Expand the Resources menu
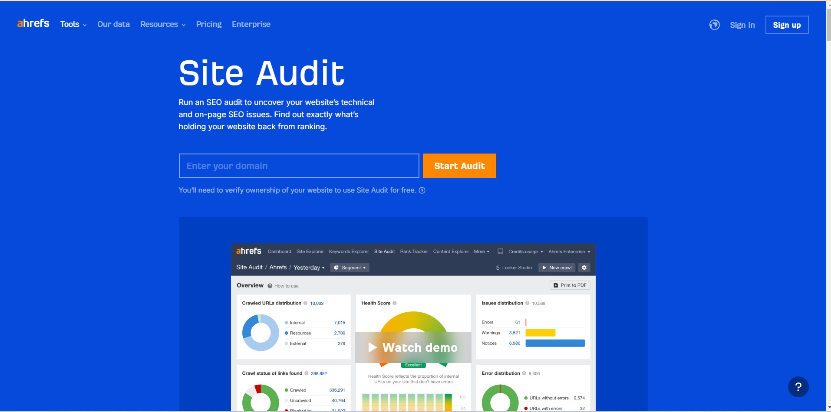 (x=163, y=24)
